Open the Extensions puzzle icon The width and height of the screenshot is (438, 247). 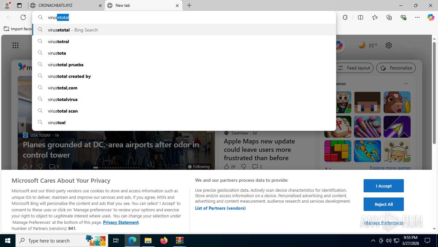click(x=345, y=17)
